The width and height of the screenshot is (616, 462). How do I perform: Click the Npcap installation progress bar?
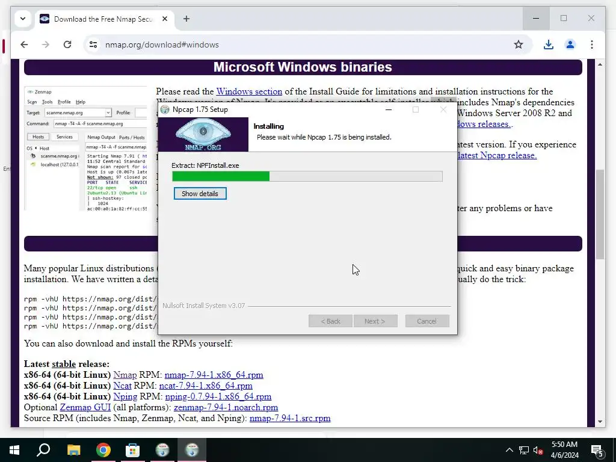click(307, 176)
